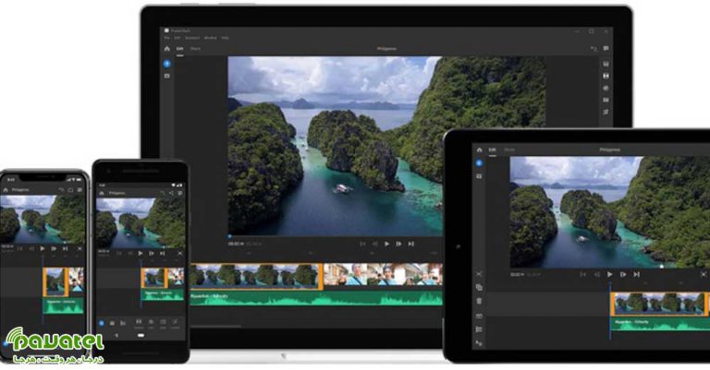Image resolution: width=710 pixels, height=370 pixels.
Task: Play the video on laptop preview
Action: click(x=386, y=244)
